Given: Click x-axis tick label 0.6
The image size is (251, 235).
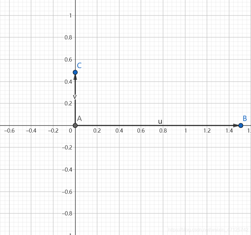Looking at the screenshot, I should coord(141,131).
